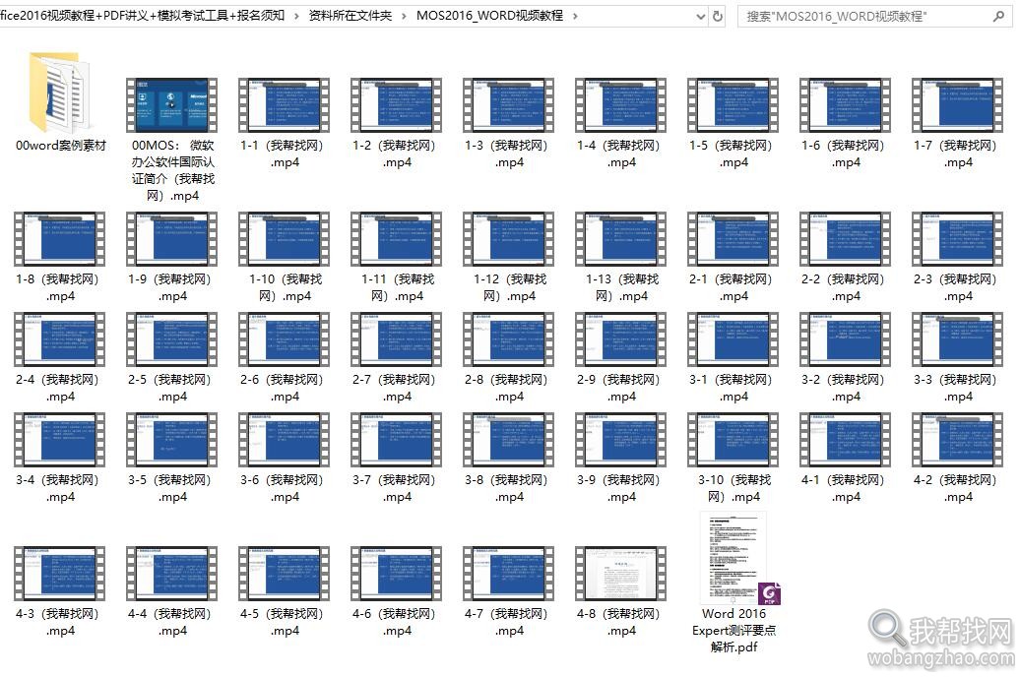Click the label 'Word 2016 Expert测评要点解析.pdf'

pyautogui.click(x=733, y=630)
